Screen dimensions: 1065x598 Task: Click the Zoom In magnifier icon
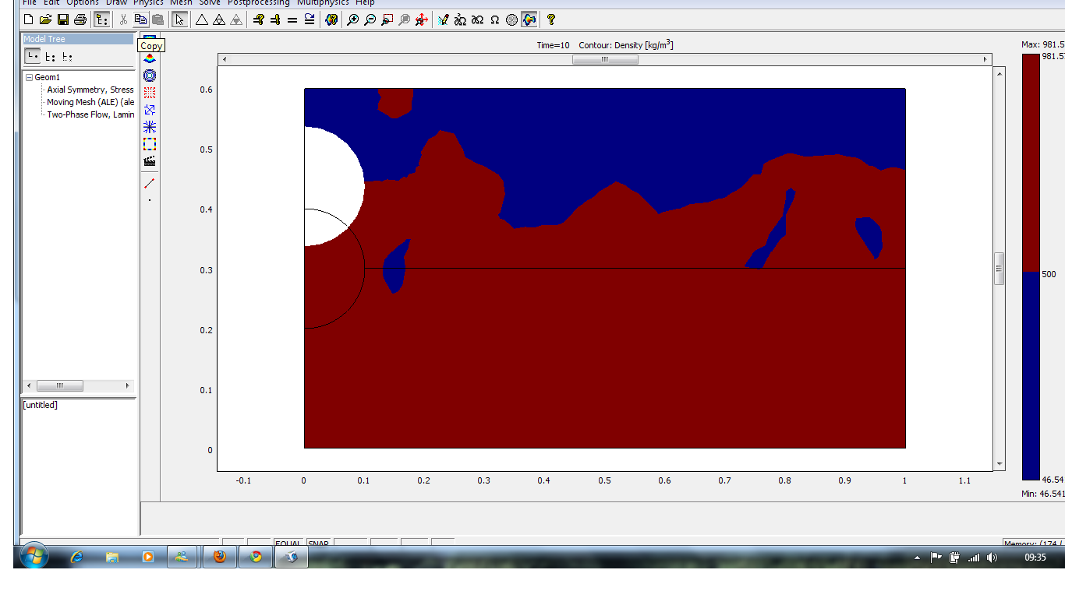pyautogui.click(x=353, y=19)
